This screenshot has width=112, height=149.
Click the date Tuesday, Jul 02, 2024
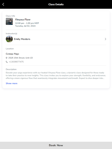[x=25, y=26]
